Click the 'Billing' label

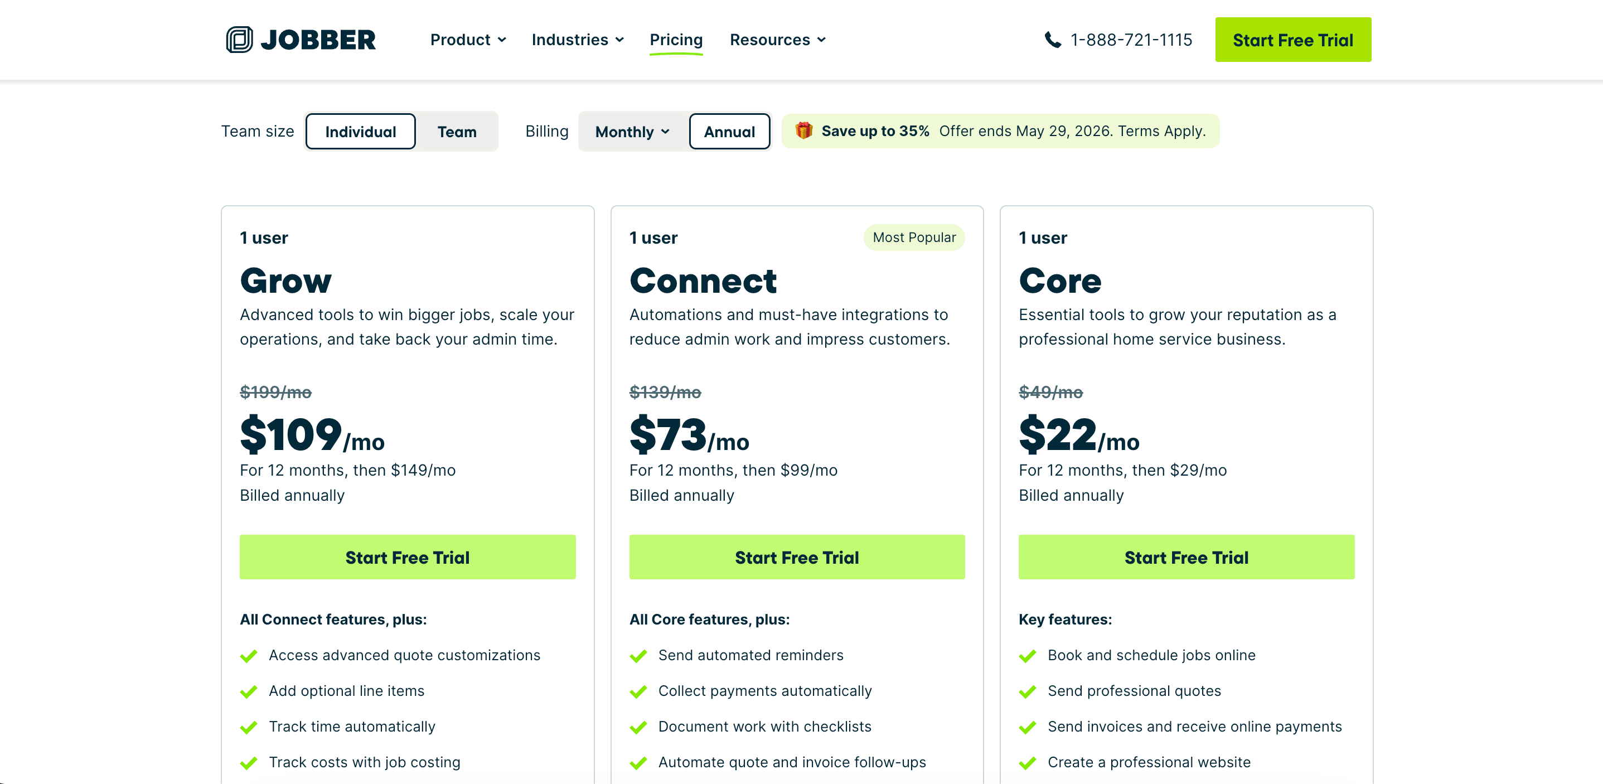547,131
